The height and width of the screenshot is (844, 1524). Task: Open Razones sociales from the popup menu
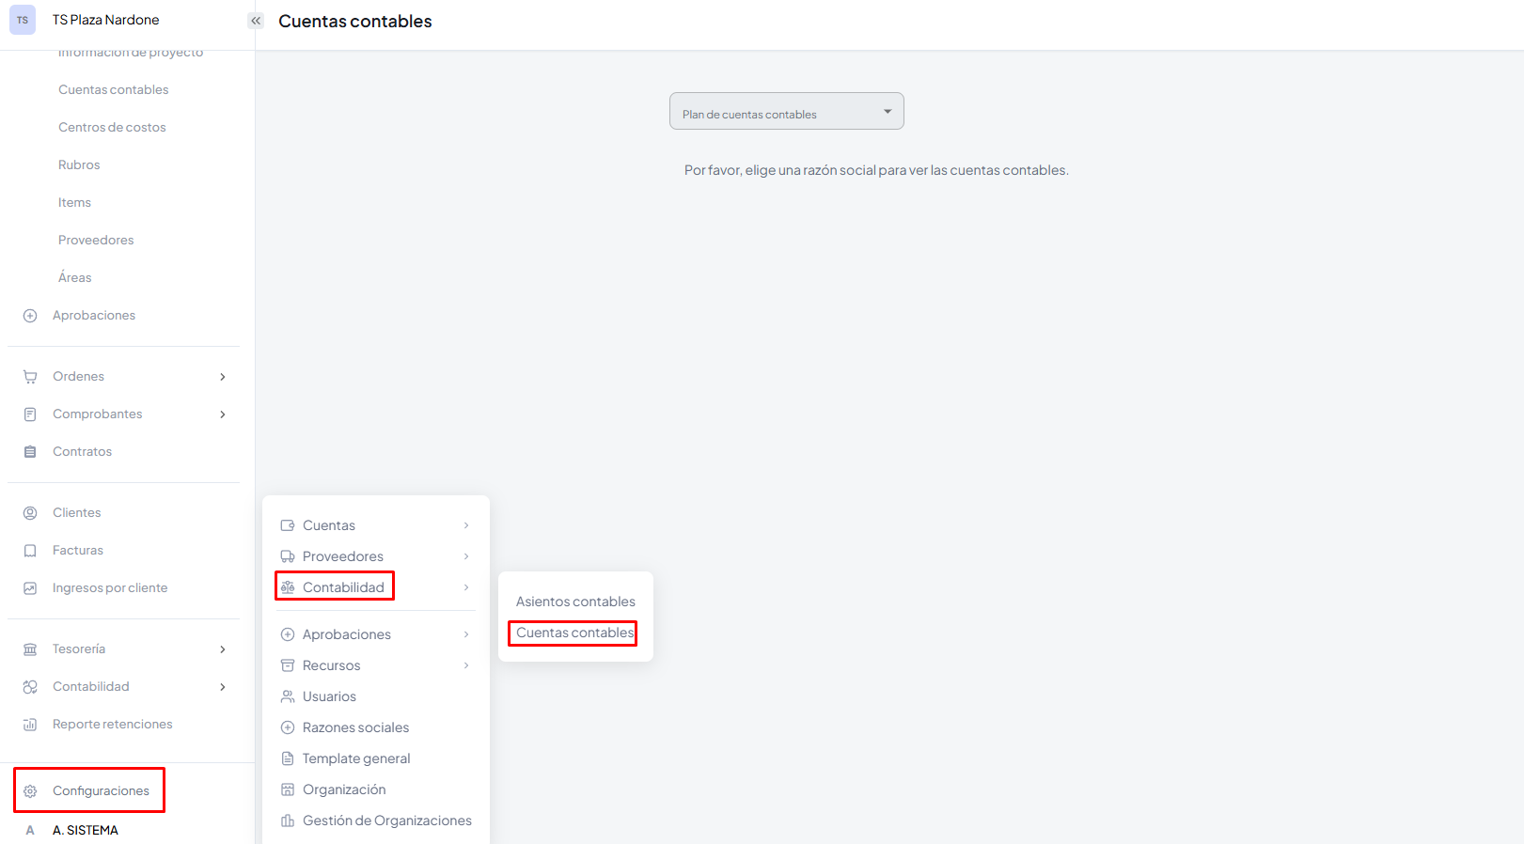[355, 727]
